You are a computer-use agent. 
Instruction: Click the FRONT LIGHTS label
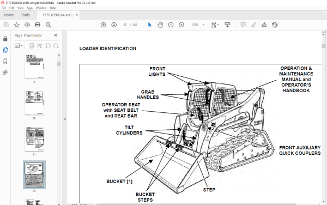click(x=157, y=71)
